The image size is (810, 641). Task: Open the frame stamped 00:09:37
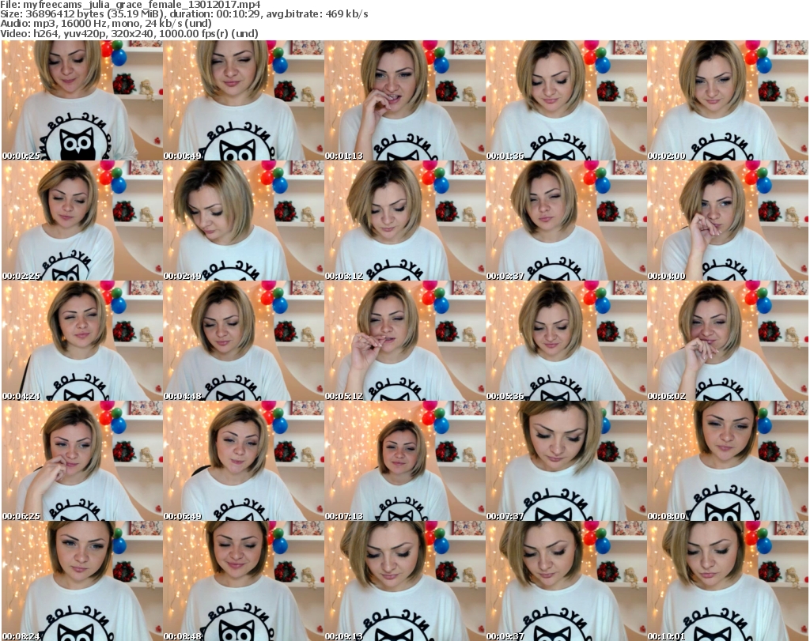tap(566, 581)
